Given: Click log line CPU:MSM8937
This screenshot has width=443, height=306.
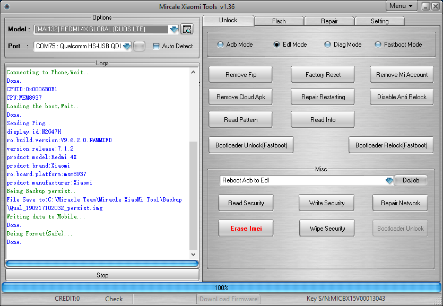Looking at the screenshot, I should point(24,98).
